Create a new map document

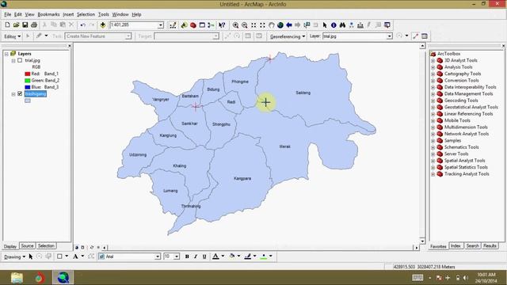pyautogui.click(x=7, y=25)
